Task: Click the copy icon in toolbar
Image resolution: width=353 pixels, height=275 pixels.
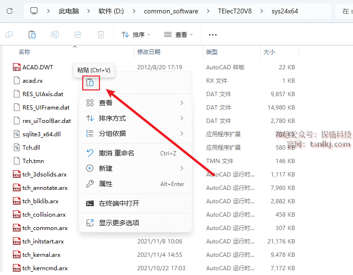Action: [x=9, y=34]
